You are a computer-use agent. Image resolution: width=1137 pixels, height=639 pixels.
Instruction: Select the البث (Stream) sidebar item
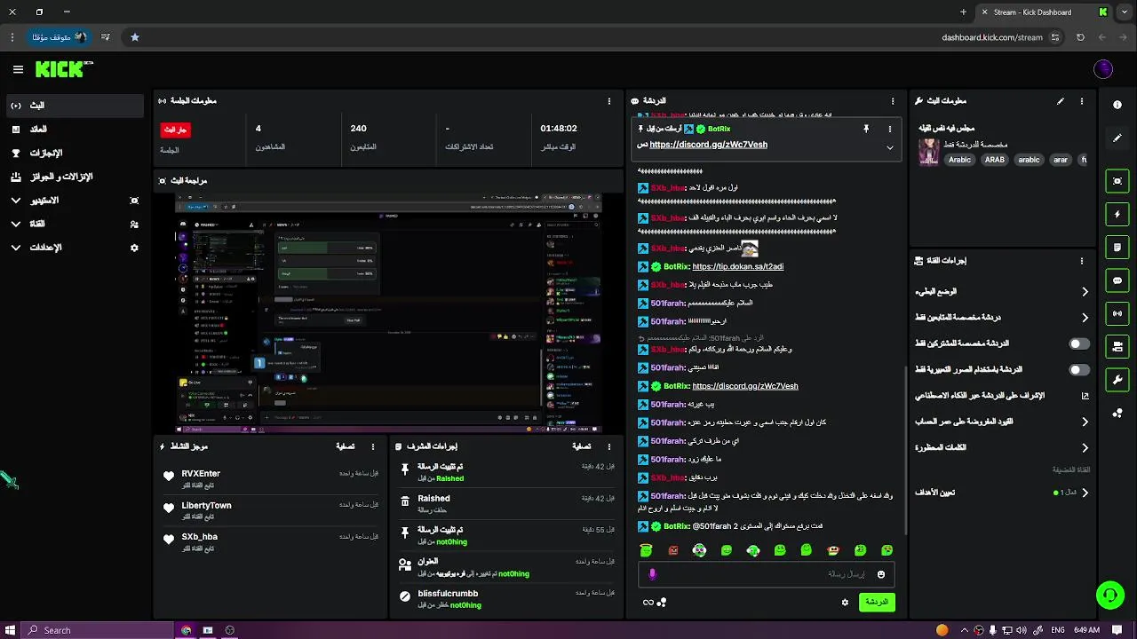(x=75, y=106)
